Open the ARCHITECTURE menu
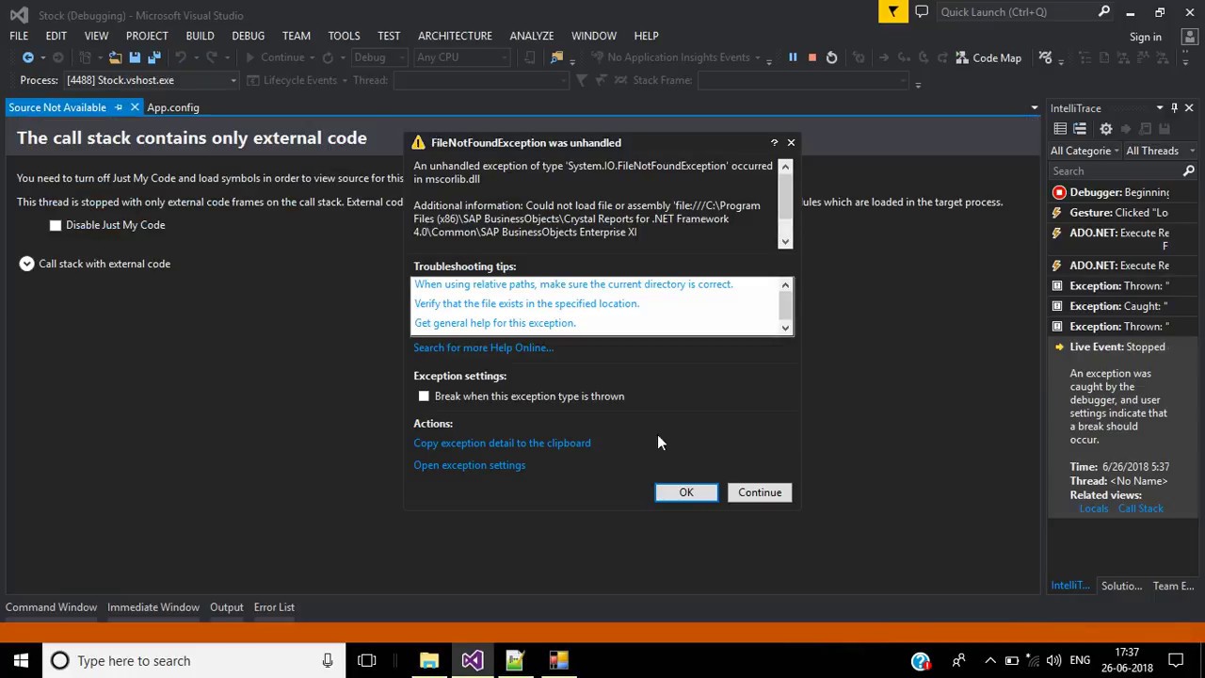This screenshot has width=1205, height=678. [x=455, y=36]
